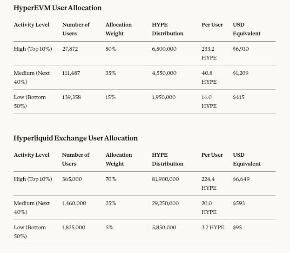Select the $6,910 USD equivalent cell
290x253 pixels.
point(241,49)
